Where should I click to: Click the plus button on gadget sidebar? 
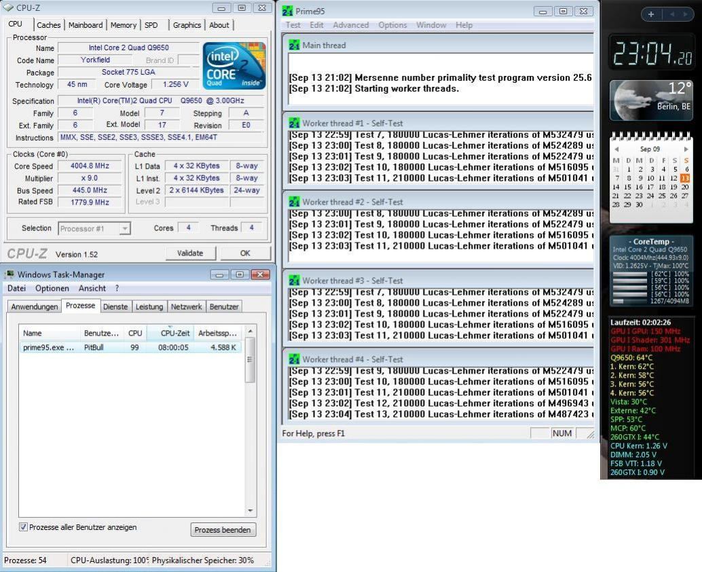(x=651, y=14)
